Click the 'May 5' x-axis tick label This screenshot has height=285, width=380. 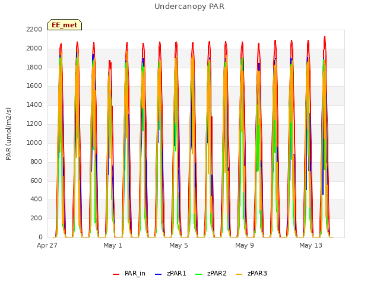(x=179, y=245)
